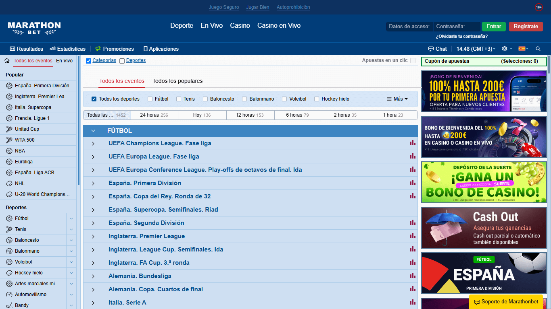Select the Hoy time filter
551x309 pixels.
202,115
